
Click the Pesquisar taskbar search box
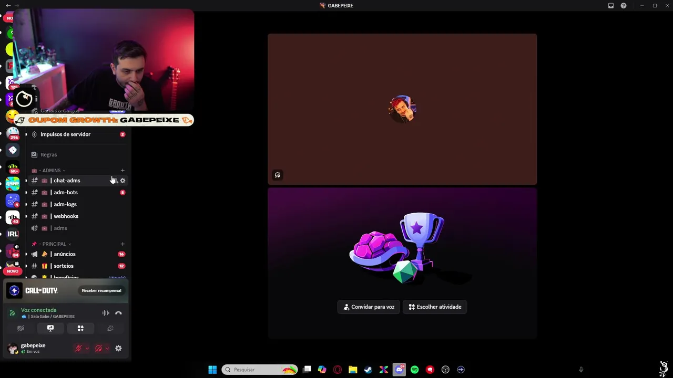[260, 370]
